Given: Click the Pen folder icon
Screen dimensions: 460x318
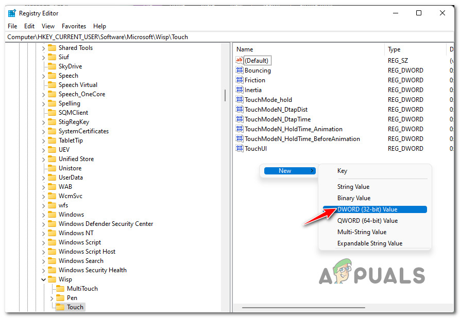Looking at the screenshot, I should (x=60, y=298).
